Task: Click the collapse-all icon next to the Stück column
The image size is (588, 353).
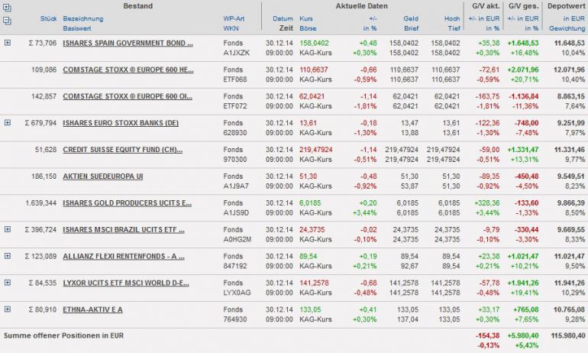Action: (x=8, y=18)
